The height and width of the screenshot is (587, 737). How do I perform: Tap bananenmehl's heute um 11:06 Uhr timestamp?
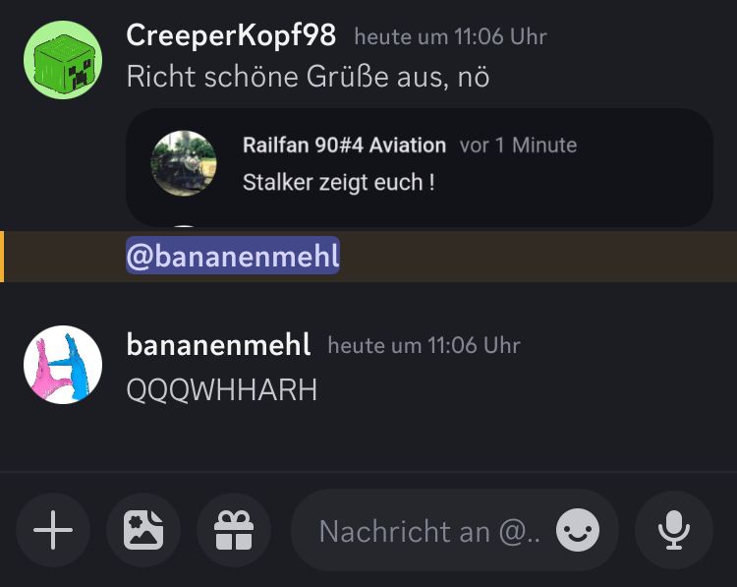point(424,345)
